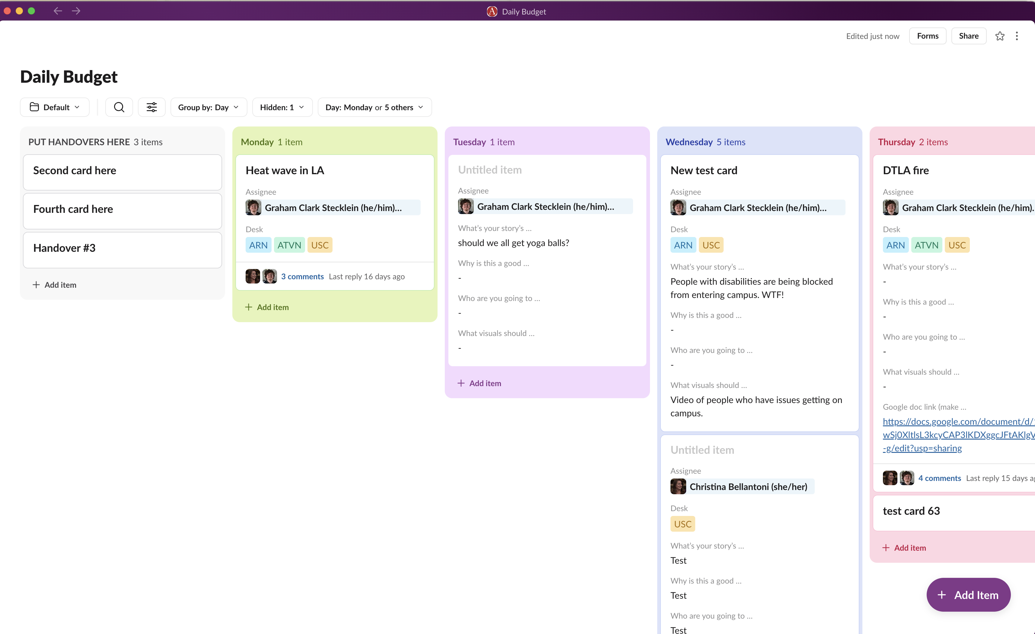Click the purple Add Item floating button

968,594
